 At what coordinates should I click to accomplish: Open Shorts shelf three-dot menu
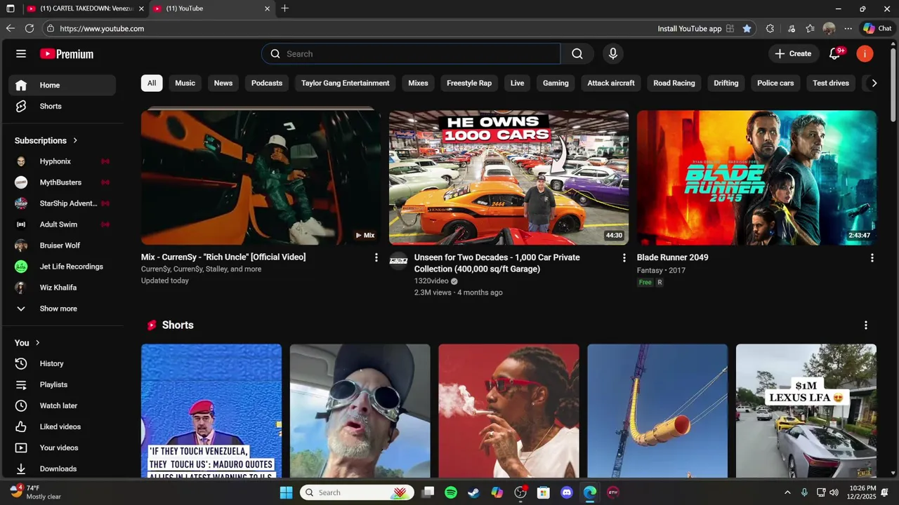(865, 325)
